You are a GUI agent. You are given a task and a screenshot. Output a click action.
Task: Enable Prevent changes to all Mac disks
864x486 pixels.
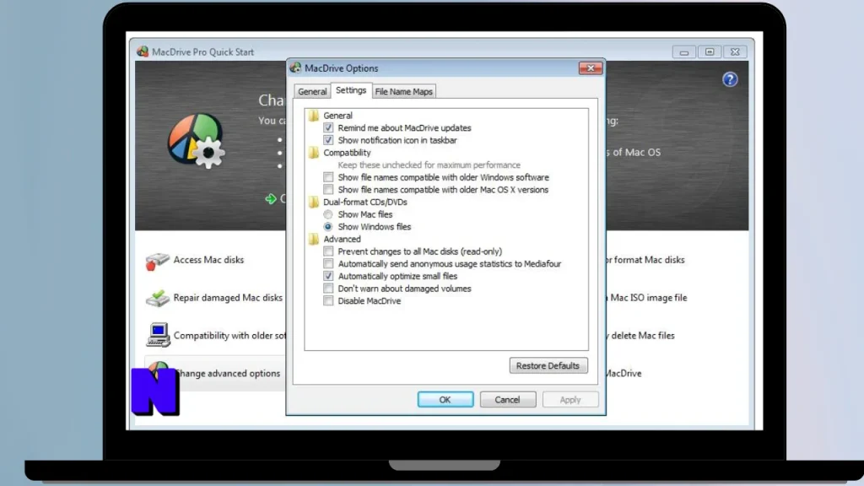[328, 251]
